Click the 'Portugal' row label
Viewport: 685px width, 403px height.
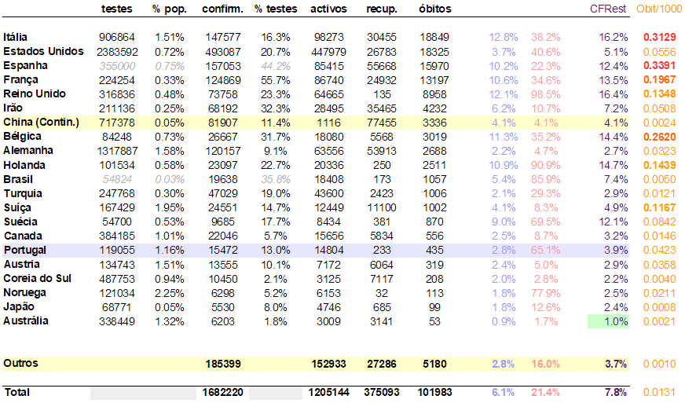(x=25, y=250)
